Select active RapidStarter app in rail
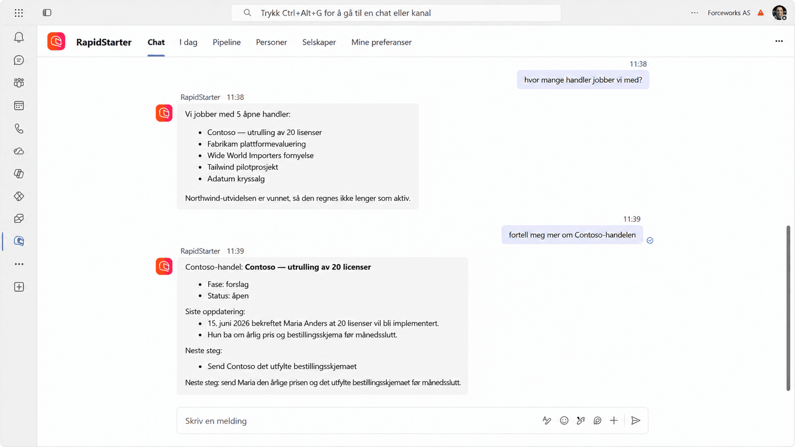The height and width of the screenshot is (447, 795). (x=19, y=241)
